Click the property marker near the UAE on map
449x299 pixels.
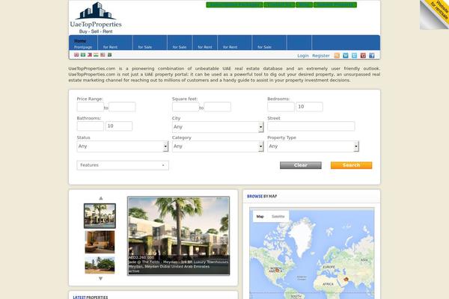(x=346, y=279)
